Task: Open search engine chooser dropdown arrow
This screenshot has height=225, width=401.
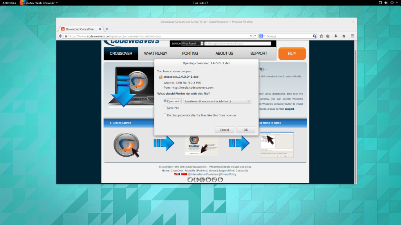Action: click(x=264, y=36)
